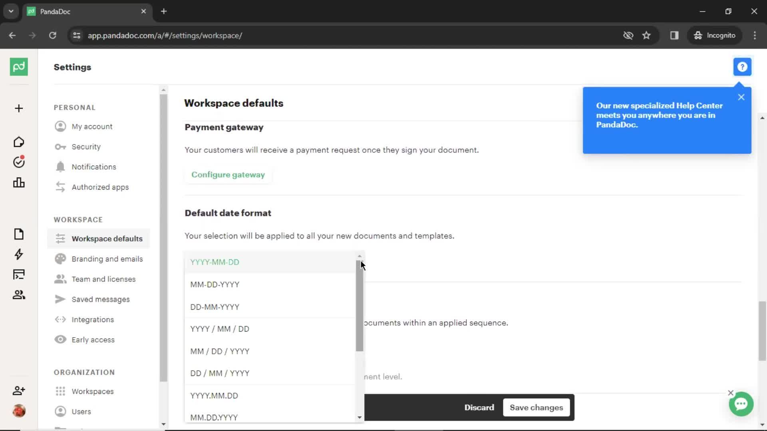Click the Save changes button
The image size is (767, 431).
[x=536, y=408]
